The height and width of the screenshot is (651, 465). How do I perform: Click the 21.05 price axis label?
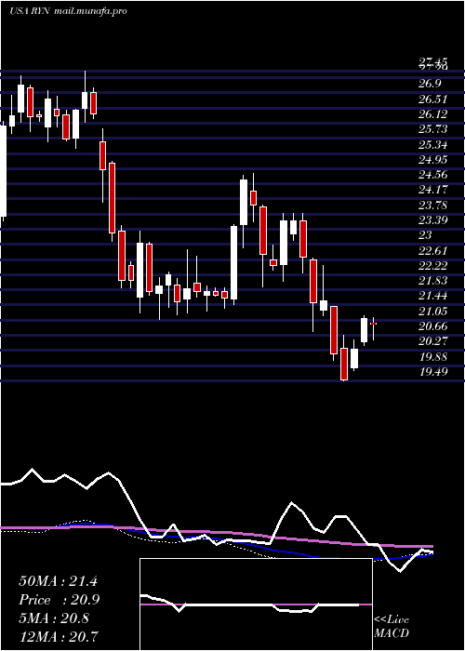click(x=433, y=312)
